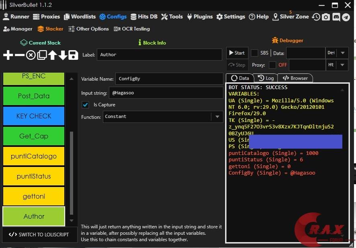Click the block stack vertical scrollbar
This screenshot has width=356, height=248.
click(72, 173)
